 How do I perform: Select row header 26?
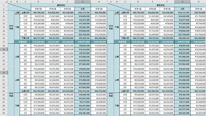tap(4, 98)
